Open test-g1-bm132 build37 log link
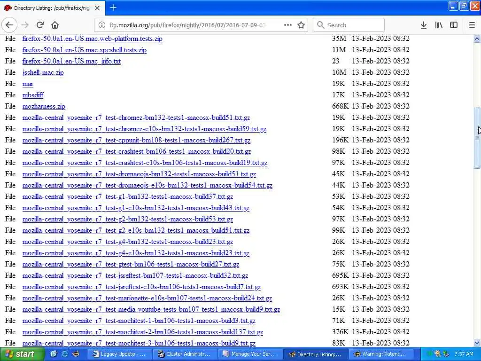 coord(128,197)
